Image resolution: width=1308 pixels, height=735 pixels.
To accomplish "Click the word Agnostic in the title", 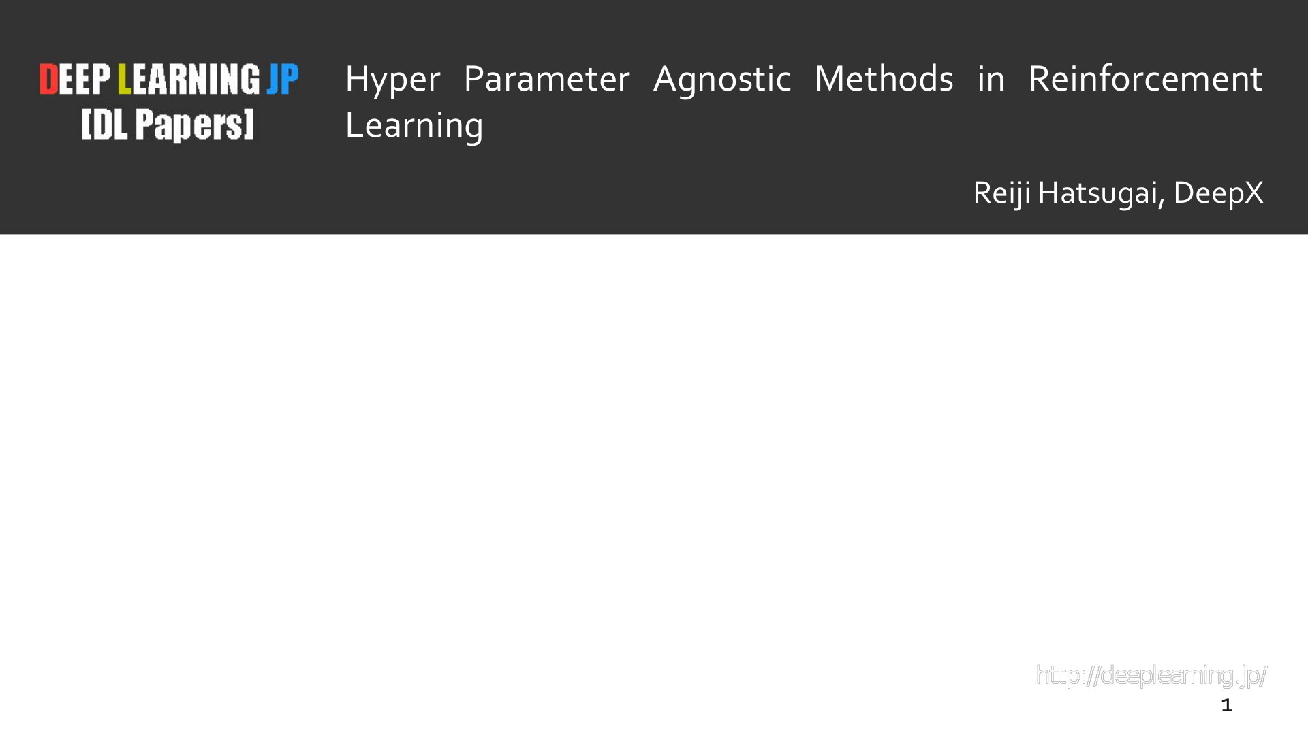I will (722, 80).
